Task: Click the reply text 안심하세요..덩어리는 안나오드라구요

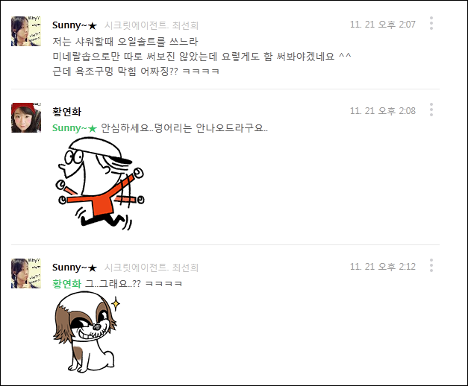Action: click(184, 128)
